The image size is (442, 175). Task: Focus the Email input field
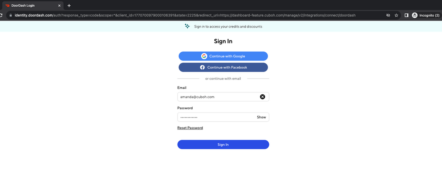click(x=217, y=97)
